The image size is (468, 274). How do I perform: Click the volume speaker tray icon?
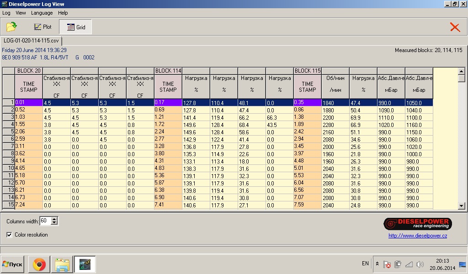420,264
